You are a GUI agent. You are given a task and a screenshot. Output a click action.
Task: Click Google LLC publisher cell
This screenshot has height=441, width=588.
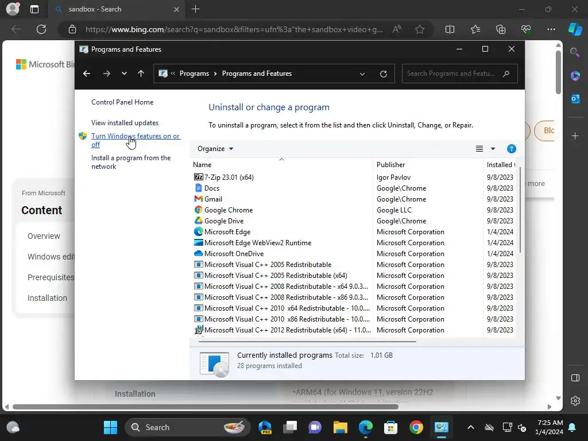pos(394,210)
